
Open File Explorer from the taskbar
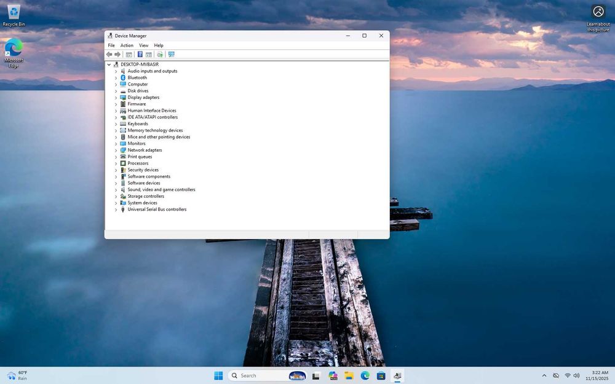tap(349, 376)
